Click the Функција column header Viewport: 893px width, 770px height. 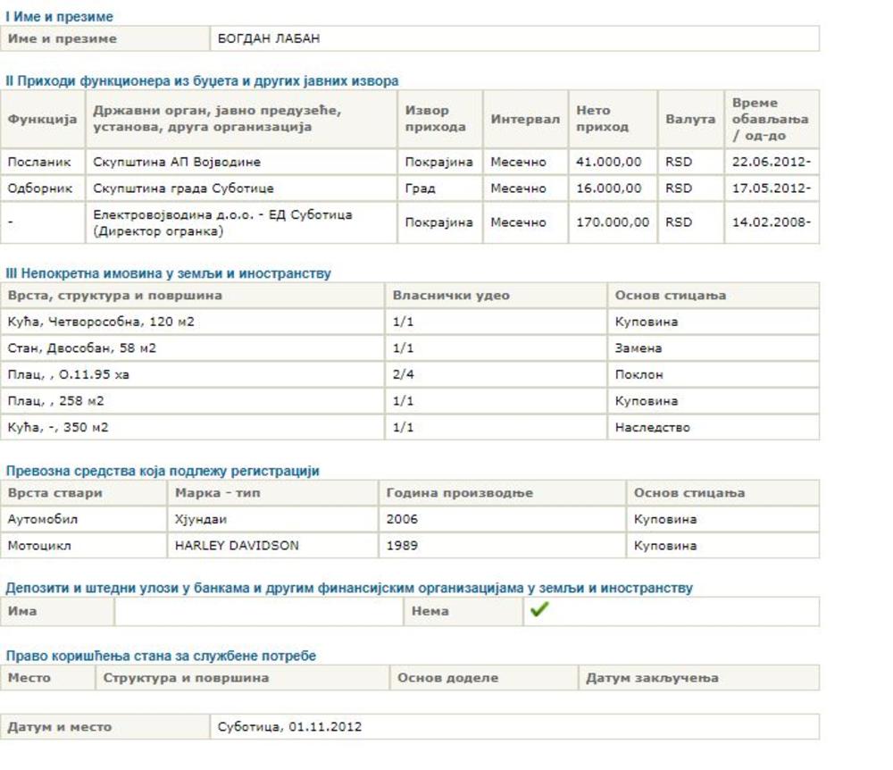tap(43, 119)
